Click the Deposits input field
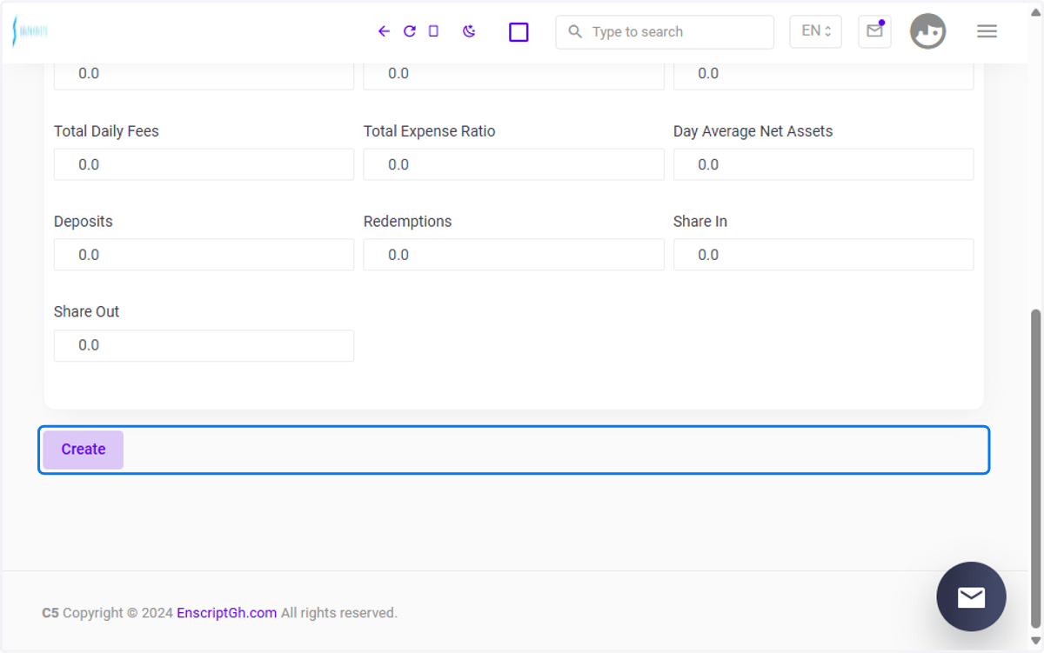The image size is (1044, 653). (x=204, y=255)
